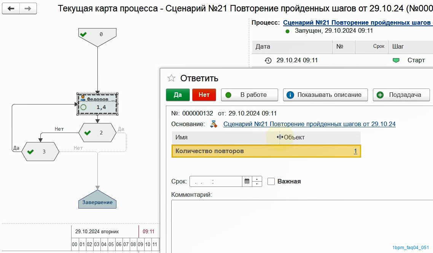Click the Шаг column header
Viewport: 433px width, 253px height.
(x=411, y=47)
